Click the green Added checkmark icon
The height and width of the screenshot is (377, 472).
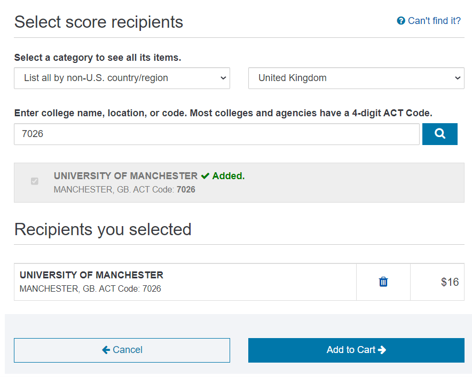tap(205, 176)
